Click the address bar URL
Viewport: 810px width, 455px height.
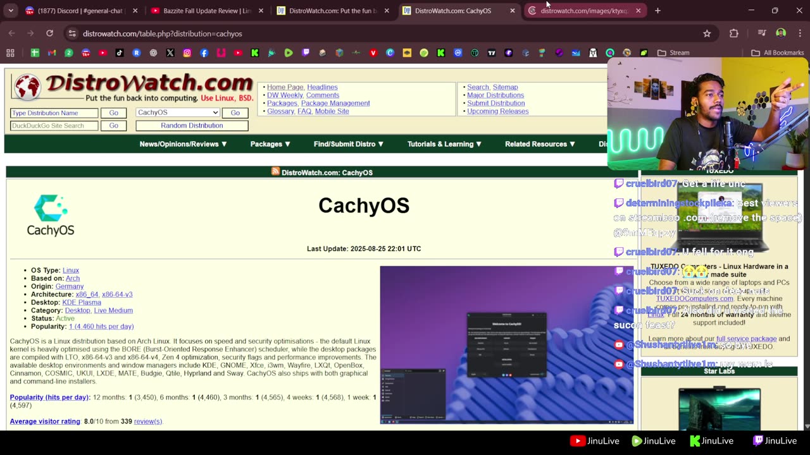click(x=163, y=33)
